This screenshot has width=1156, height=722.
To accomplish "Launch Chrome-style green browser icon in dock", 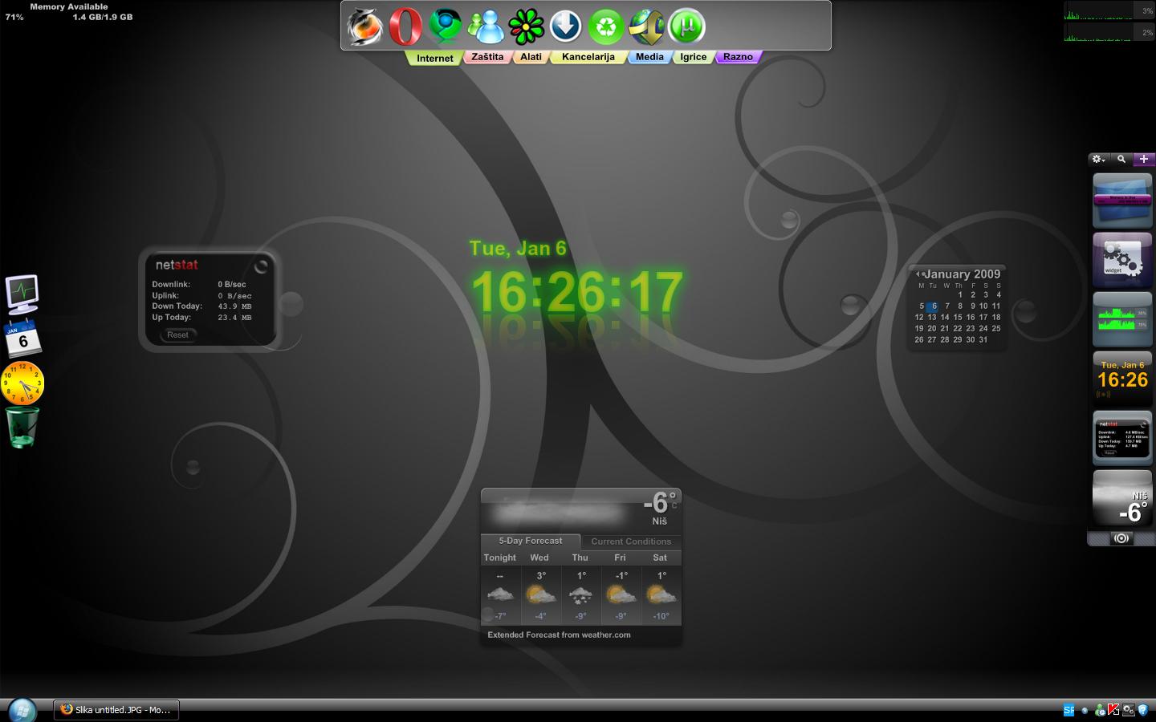I will [x=446, y=26].
